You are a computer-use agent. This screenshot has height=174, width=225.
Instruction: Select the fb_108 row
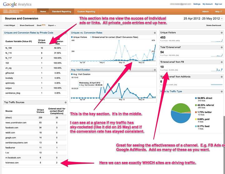(x=35, y=48)
